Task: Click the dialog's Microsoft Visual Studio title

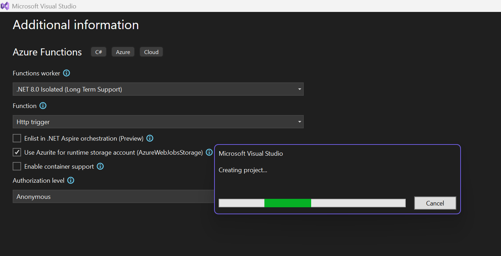Action: point(251,153)
